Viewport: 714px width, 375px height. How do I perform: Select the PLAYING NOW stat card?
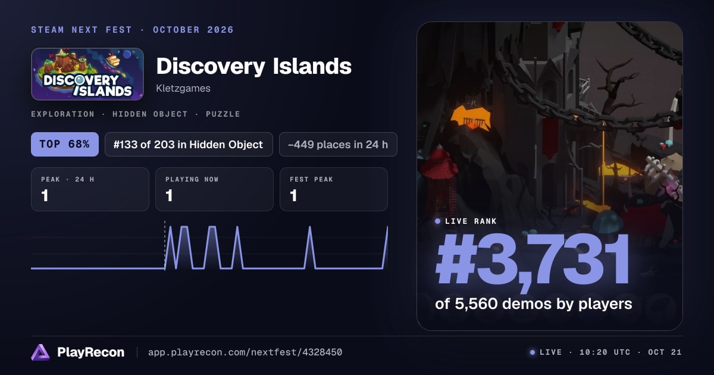click(214, 189)
